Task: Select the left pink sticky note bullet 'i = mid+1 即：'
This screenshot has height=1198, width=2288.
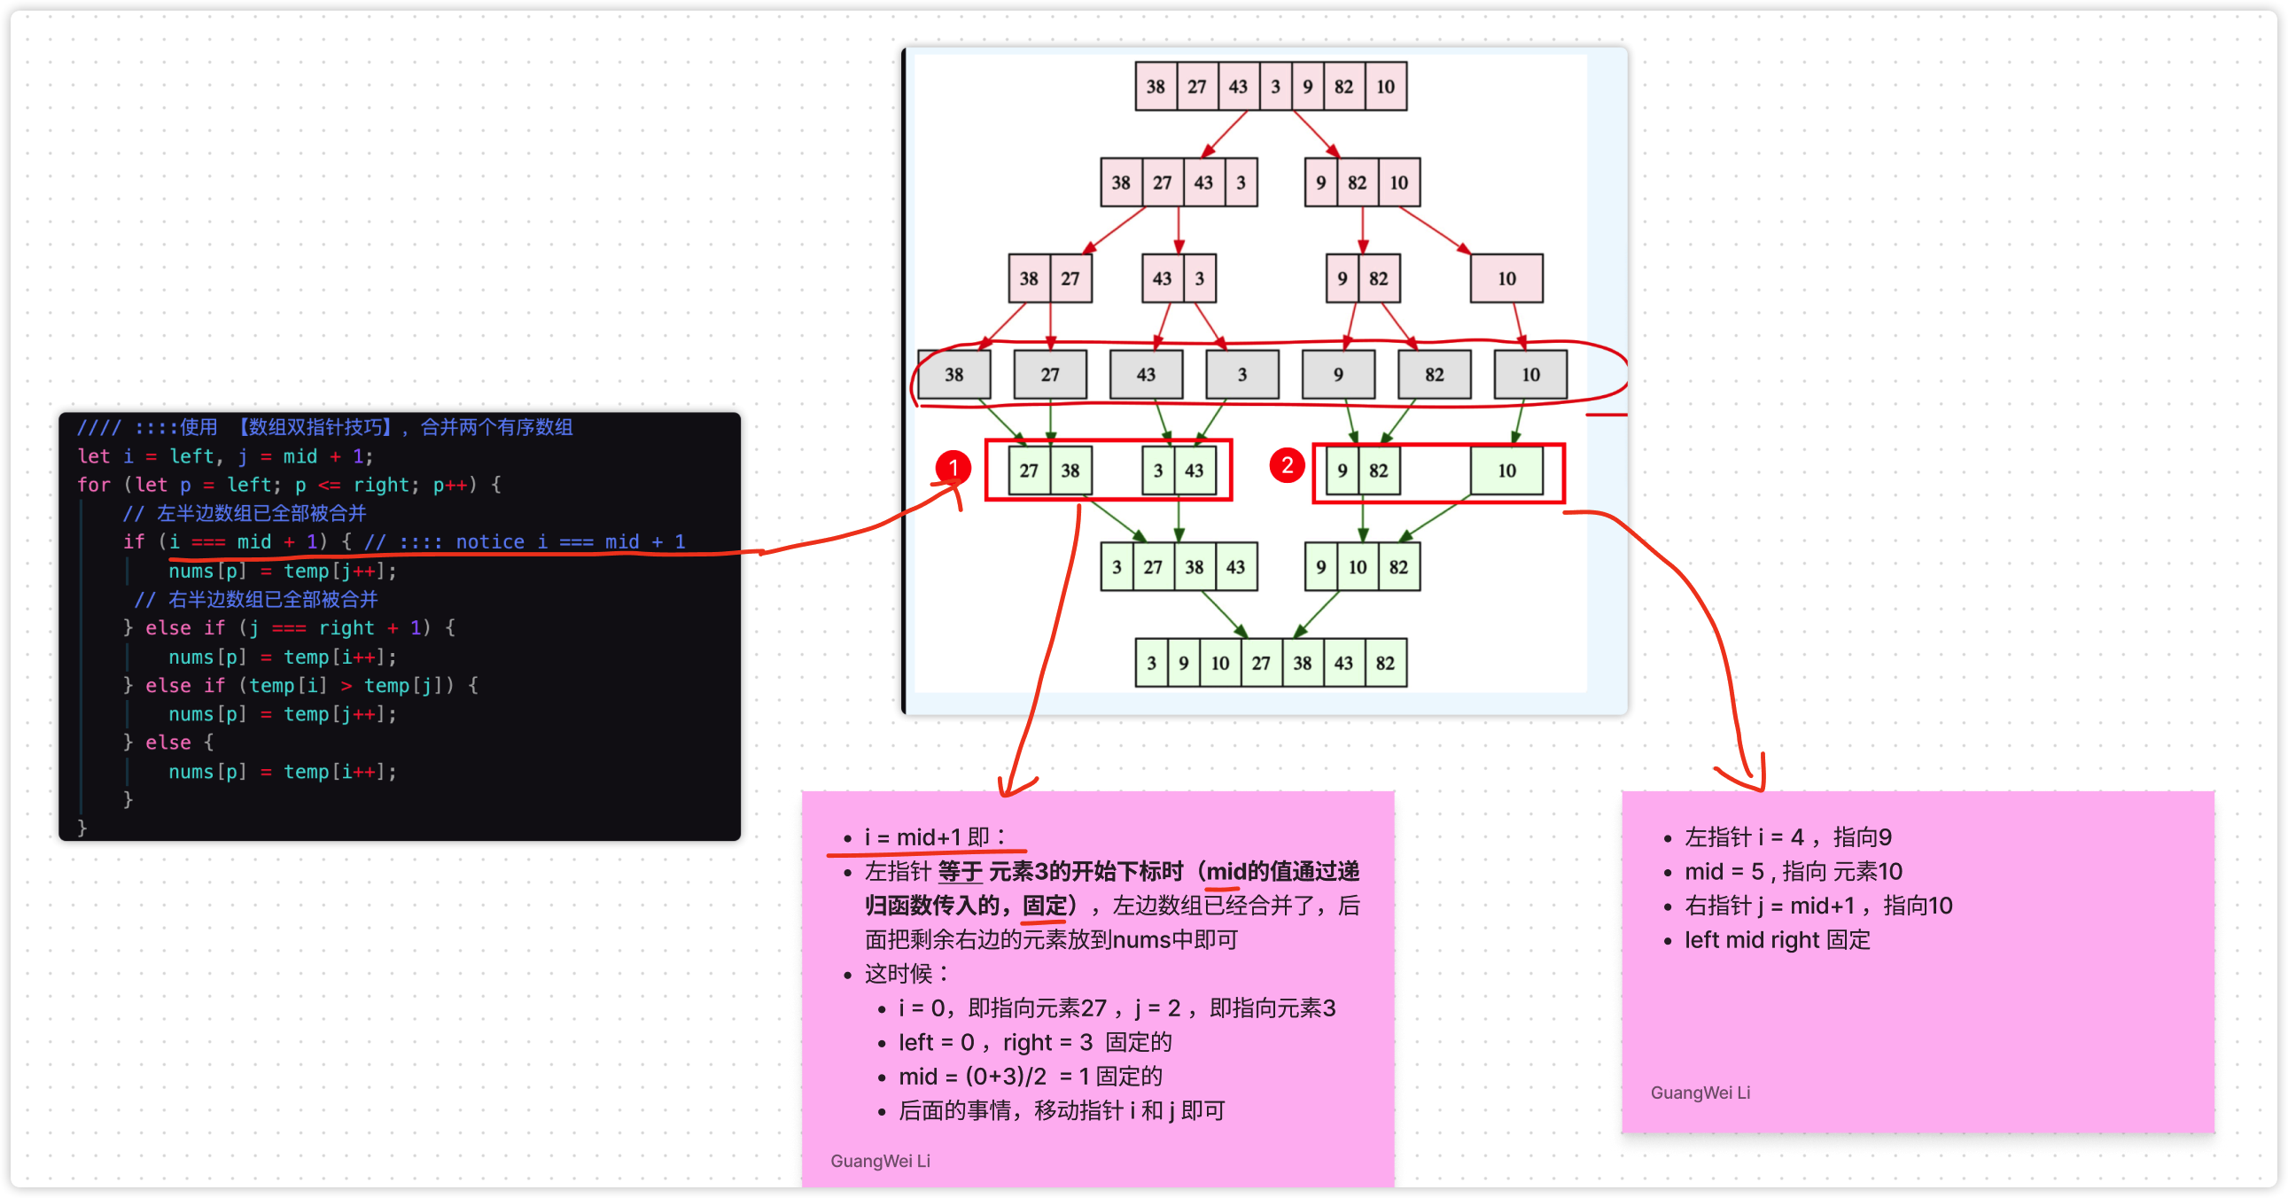Action: pyautogui.click(x=935, y=836)
